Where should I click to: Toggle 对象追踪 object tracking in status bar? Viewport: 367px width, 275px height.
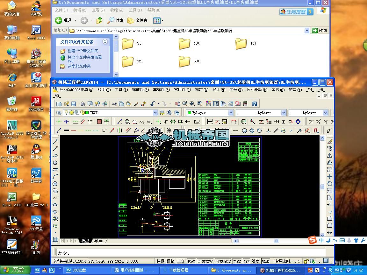point(223,261)
